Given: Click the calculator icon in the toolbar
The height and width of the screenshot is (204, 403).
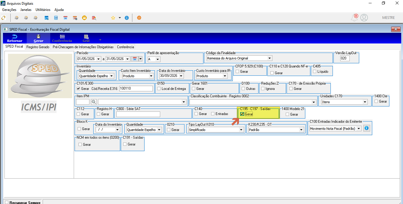Looking at the screenshot, I should pyautogui.click(x=56, y=18).
